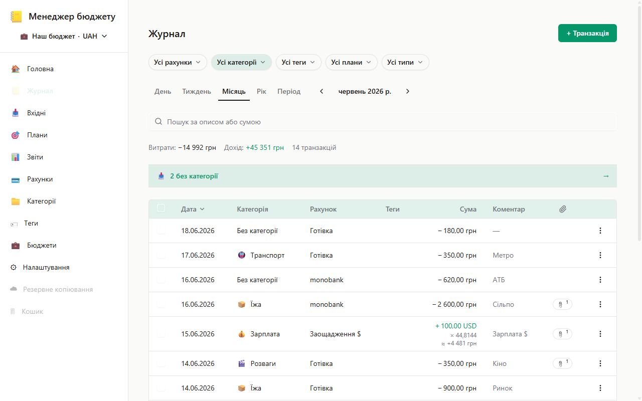Screen dimensions: 642x401
Task: Click + Транзакція button
Action: tap(587, 33)
